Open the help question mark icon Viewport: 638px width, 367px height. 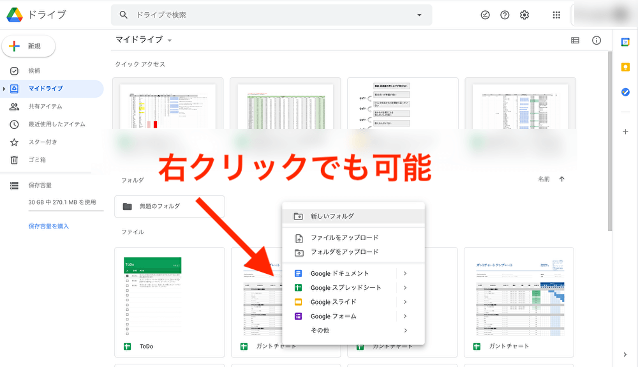pos(505,15)
